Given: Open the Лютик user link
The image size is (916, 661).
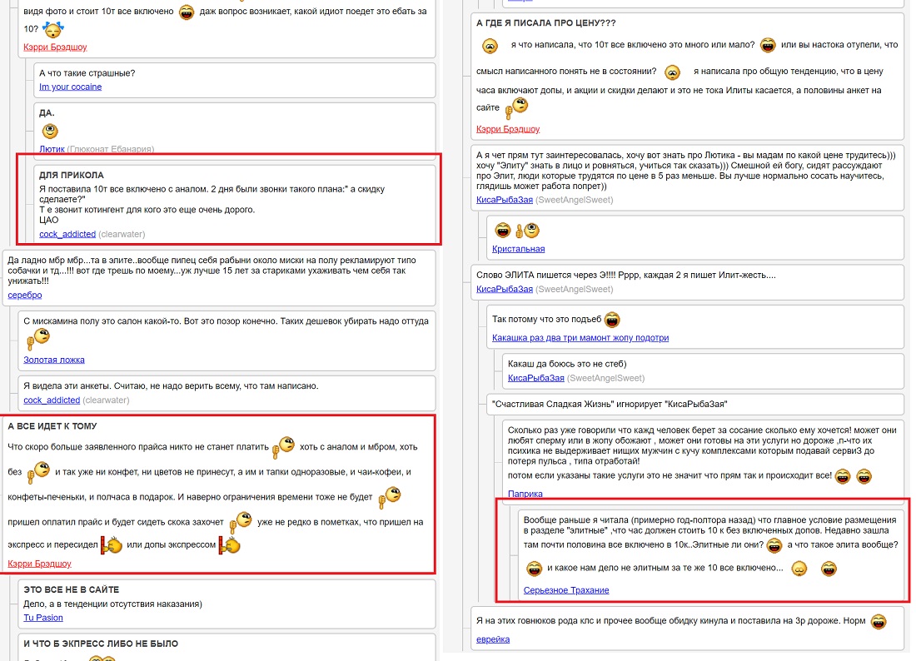Looking at the screenshot, I should click(x=52, y=149).
